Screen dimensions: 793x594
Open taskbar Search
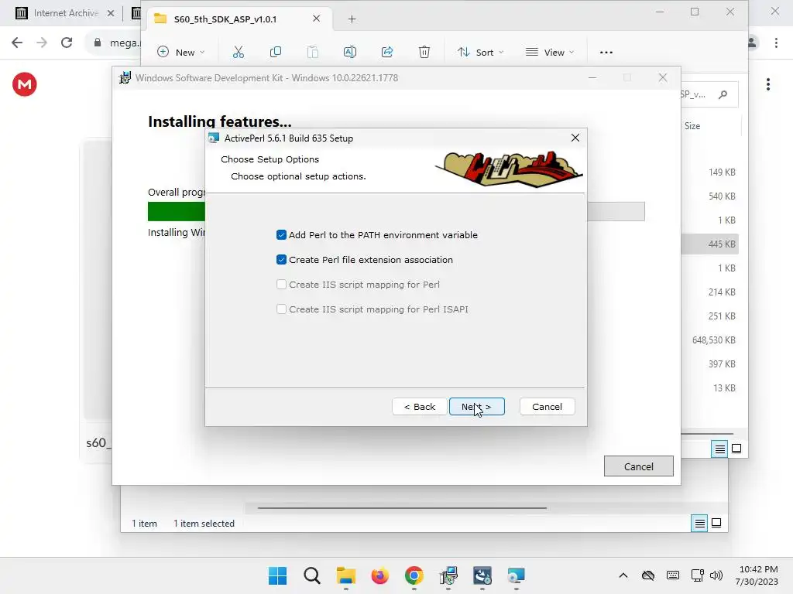(x=312, y=575)
